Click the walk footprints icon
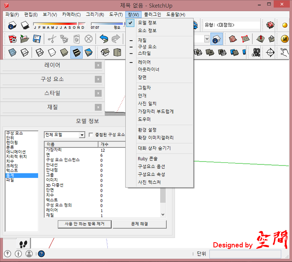Viewport: 292px width, 262px height. tap(23, 244)
